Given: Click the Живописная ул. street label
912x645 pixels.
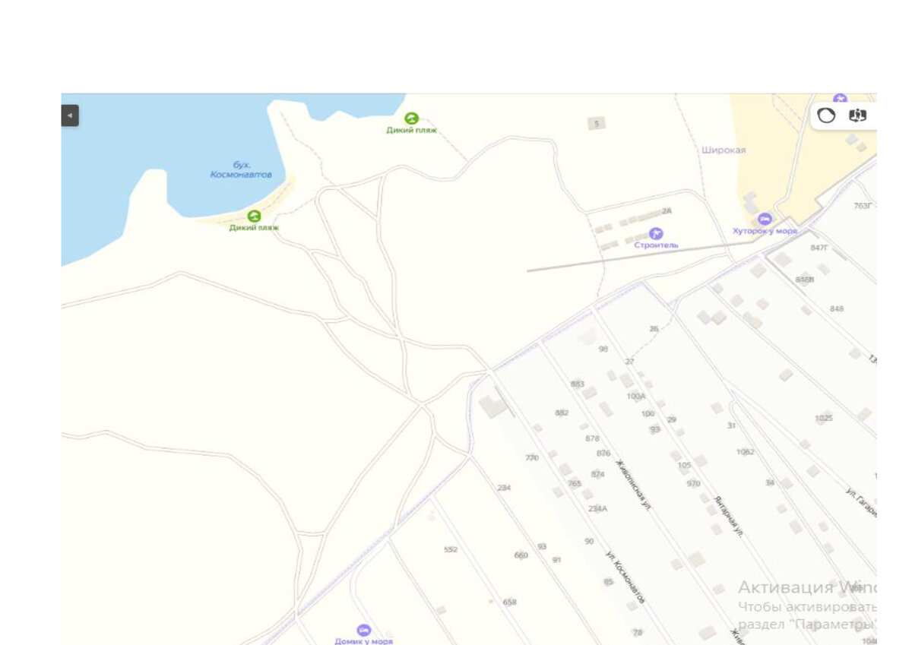Looking at the screenshot, I should coord(633,483).
